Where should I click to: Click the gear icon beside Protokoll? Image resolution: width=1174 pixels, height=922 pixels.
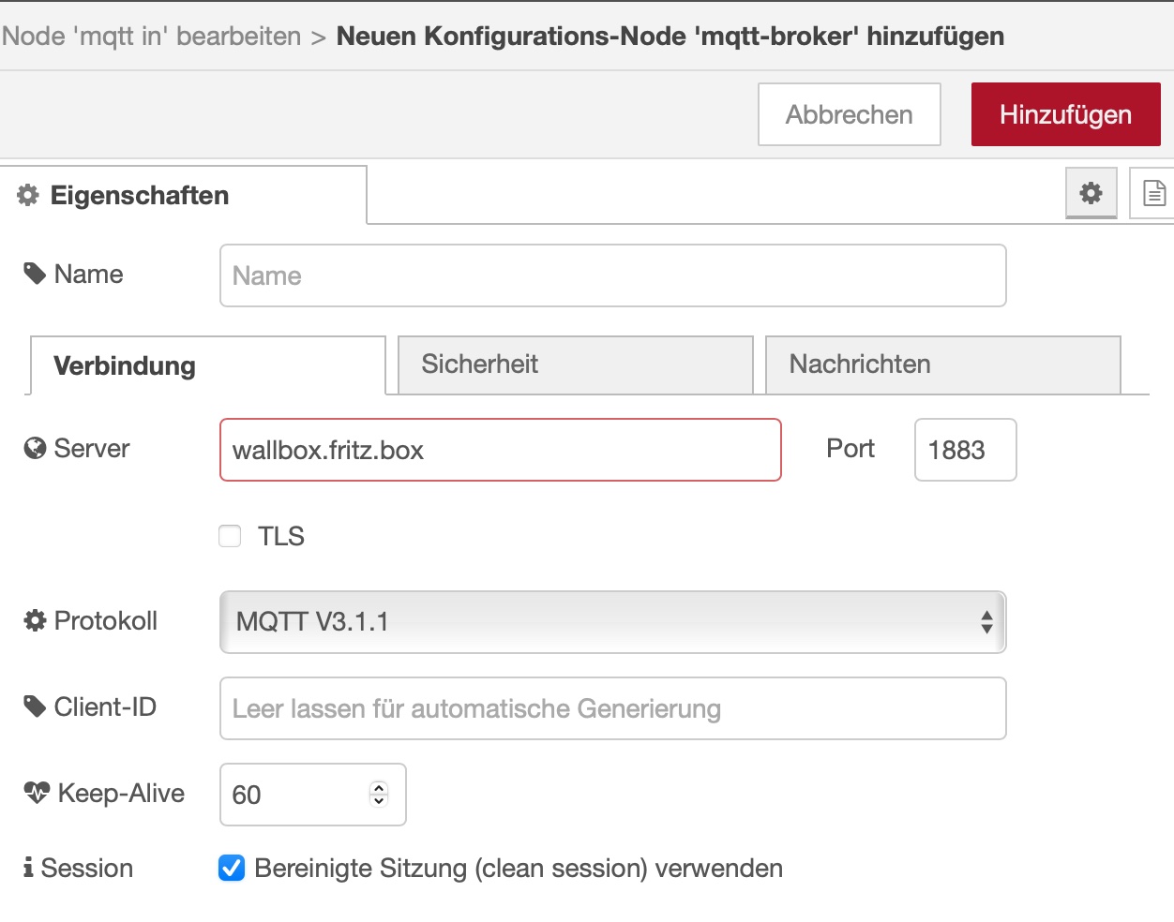pyautogui.click(x=35, y=620)
